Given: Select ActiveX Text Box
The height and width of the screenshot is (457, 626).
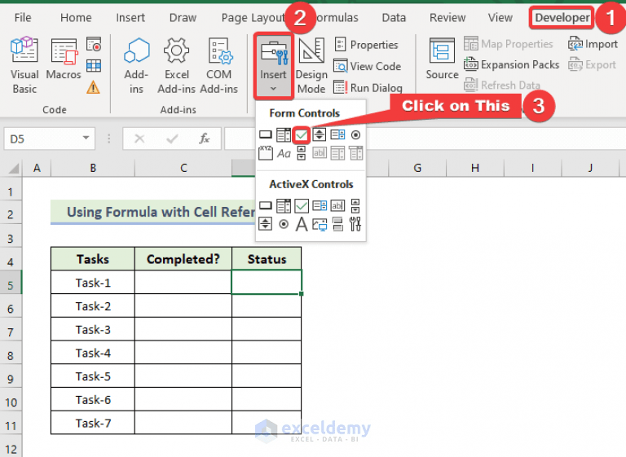Looking at the screenshot, I should click(x=337, y=206).
